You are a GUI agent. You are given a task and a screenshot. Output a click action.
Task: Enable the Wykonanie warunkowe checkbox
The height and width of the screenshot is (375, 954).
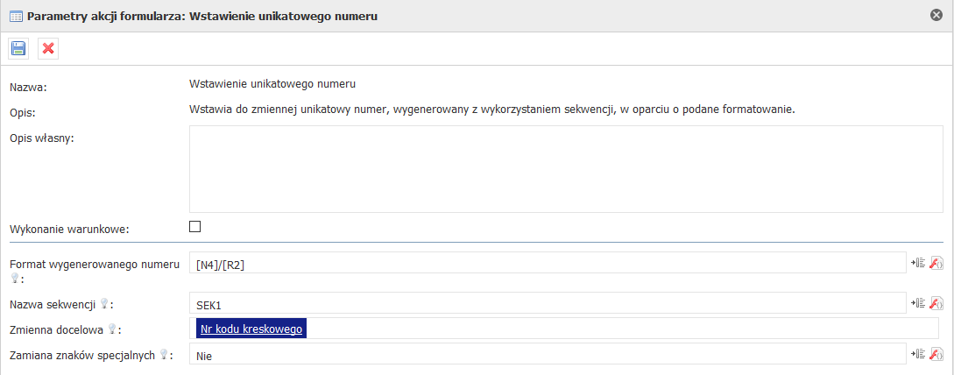point(194,227)
